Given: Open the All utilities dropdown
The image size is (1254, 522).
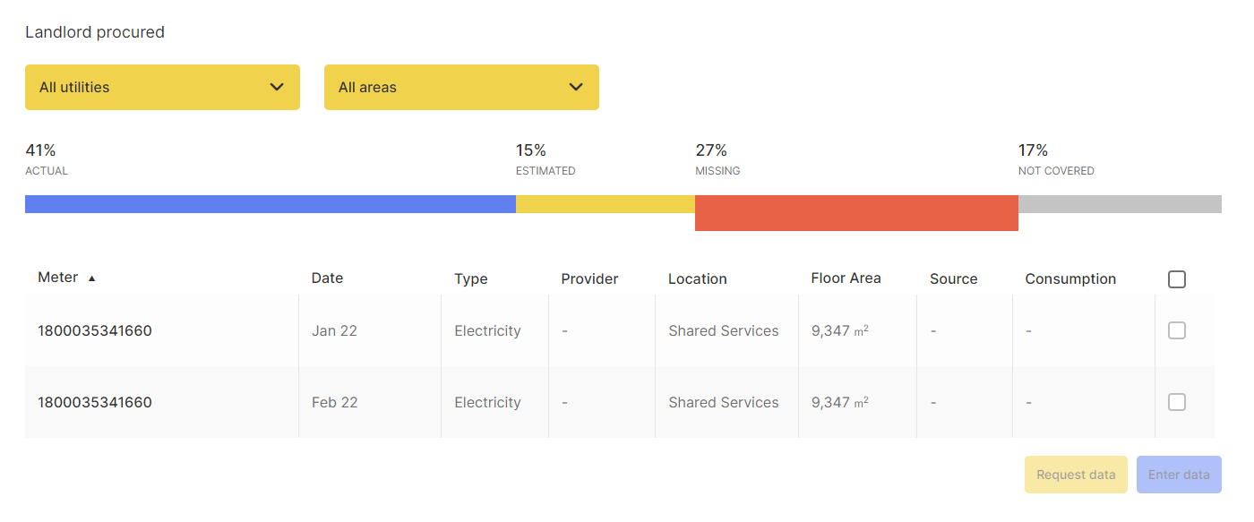Looking at the screenshot, I should pyautogui.click(x=161, y=87).
